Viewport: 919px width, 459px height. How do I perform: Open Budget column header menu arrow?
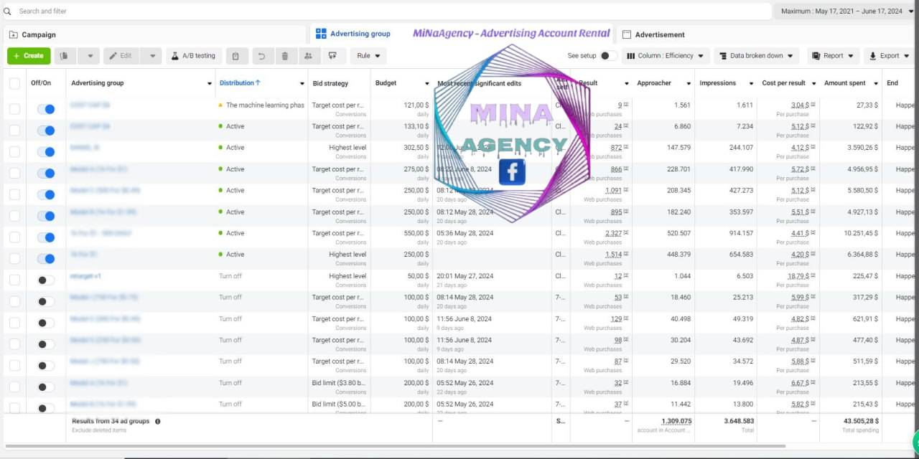pos(427,84)
